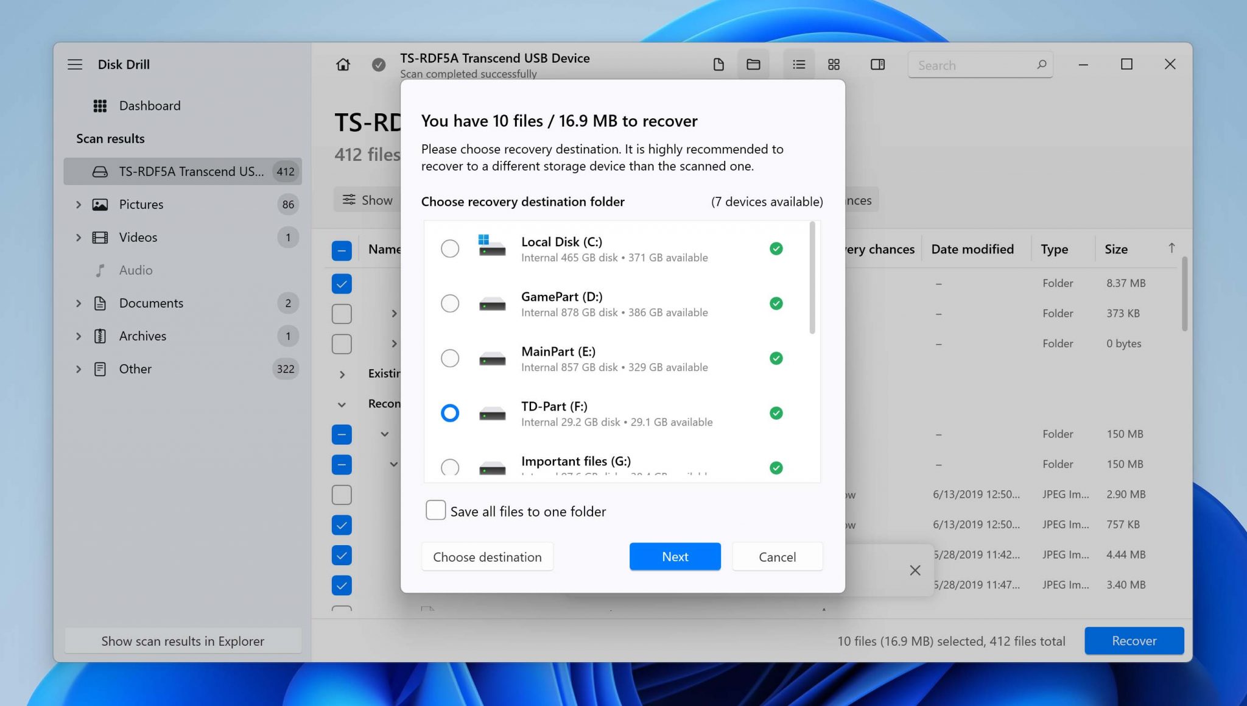Switch to grid view in the toolbar
This screenshot has height=706, width=1247.
[x=834, y=64]
